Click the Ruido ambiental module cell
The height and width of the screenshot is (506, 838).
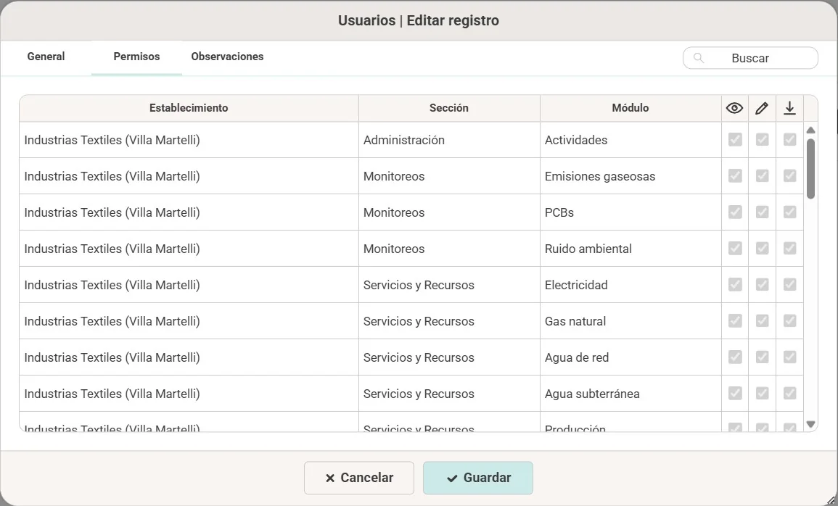coord(630,249)
